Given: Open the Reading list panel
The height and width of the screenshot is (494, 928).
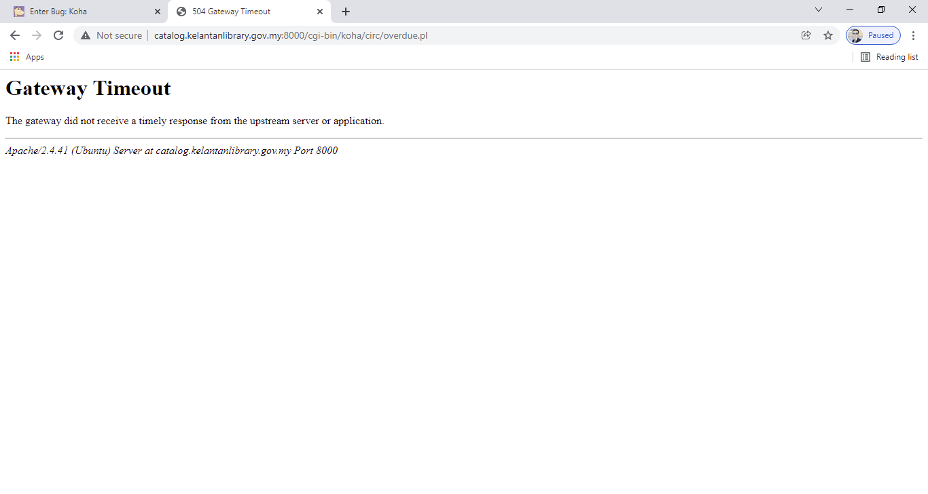Looking at the screenshot, I should (889, 57).
